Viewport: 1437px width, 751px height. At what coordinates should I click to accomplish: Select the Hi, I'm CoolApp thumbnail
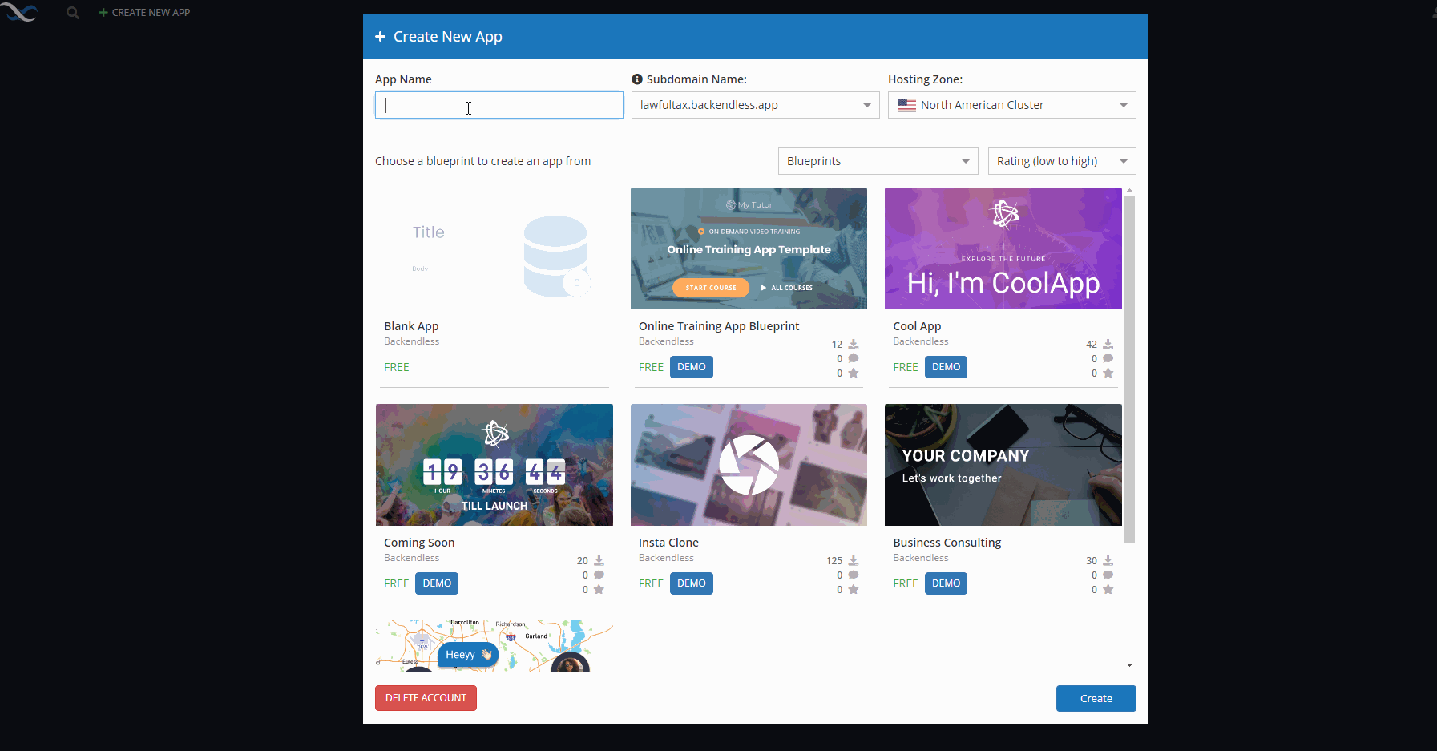pyautogui.click(x=1003, y=248)
